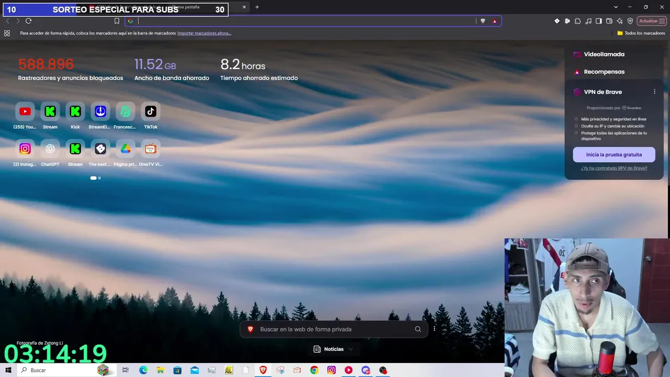Open the Extensions puzzle icon
The width and height of the screenshot is (670, 377).
578,21
